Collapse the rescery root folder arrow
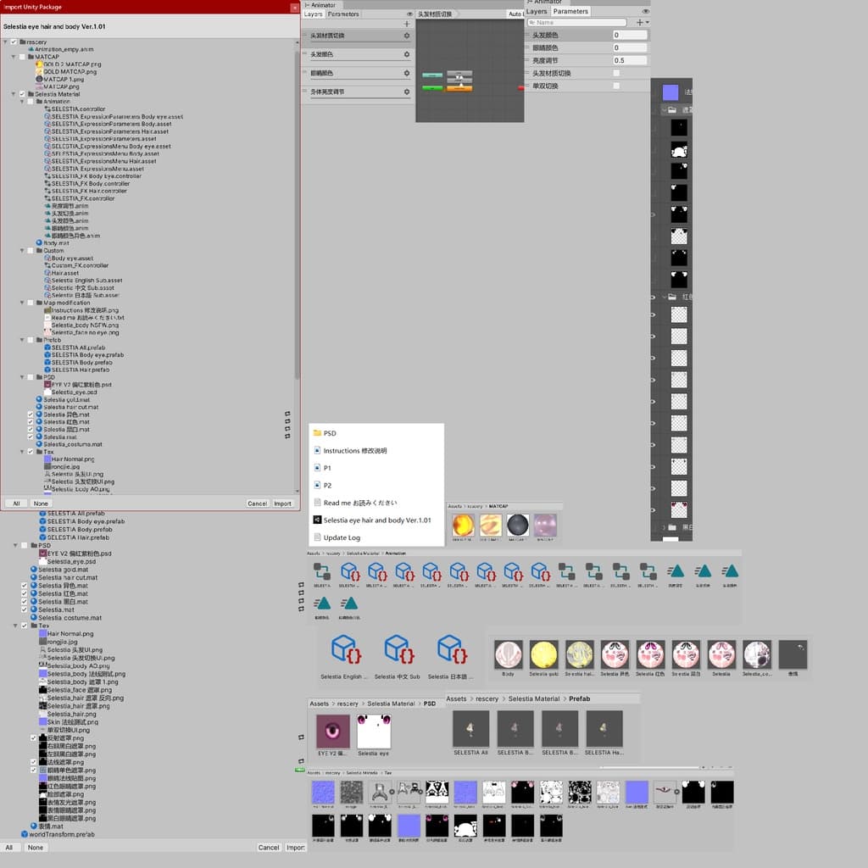868x868 pixels. tap(6, 42)
